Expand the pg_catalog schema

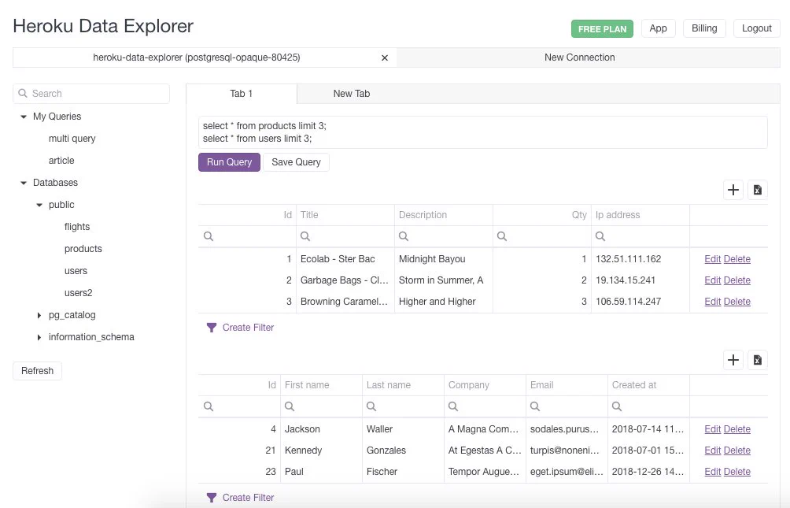(x=39, y=315)
